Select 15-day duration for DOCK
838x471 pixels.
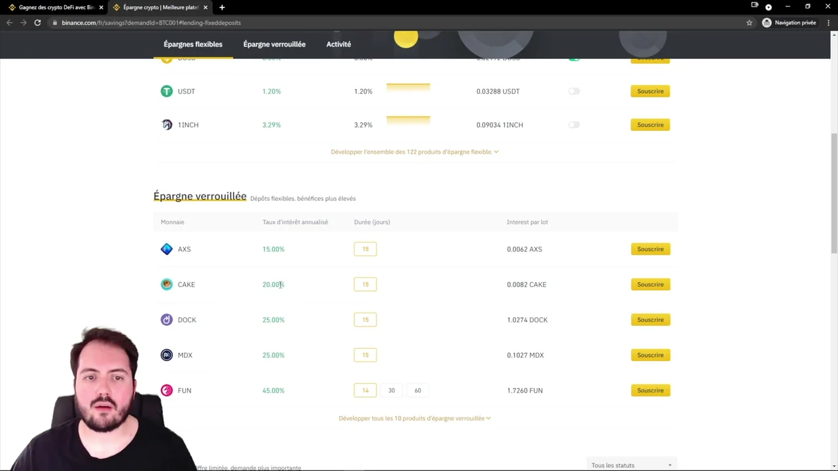[x=365, y=319]
